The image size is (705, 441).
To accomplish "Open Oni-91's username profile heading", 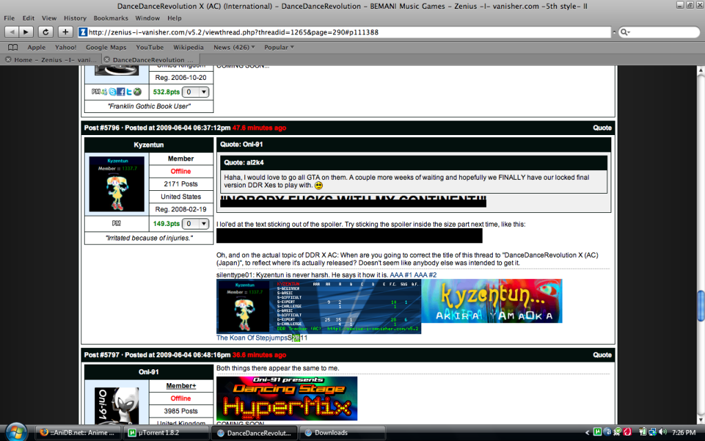I will click(x=149, y=372).
